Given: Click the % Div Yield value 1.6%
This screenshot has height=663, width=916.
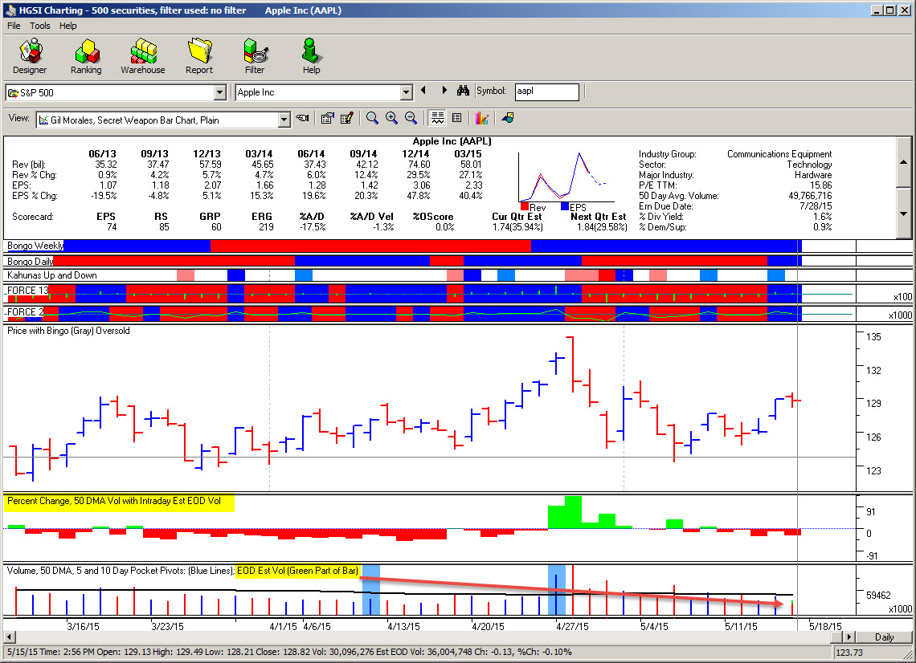Looking at the screenshot, I should pos(822,217).
